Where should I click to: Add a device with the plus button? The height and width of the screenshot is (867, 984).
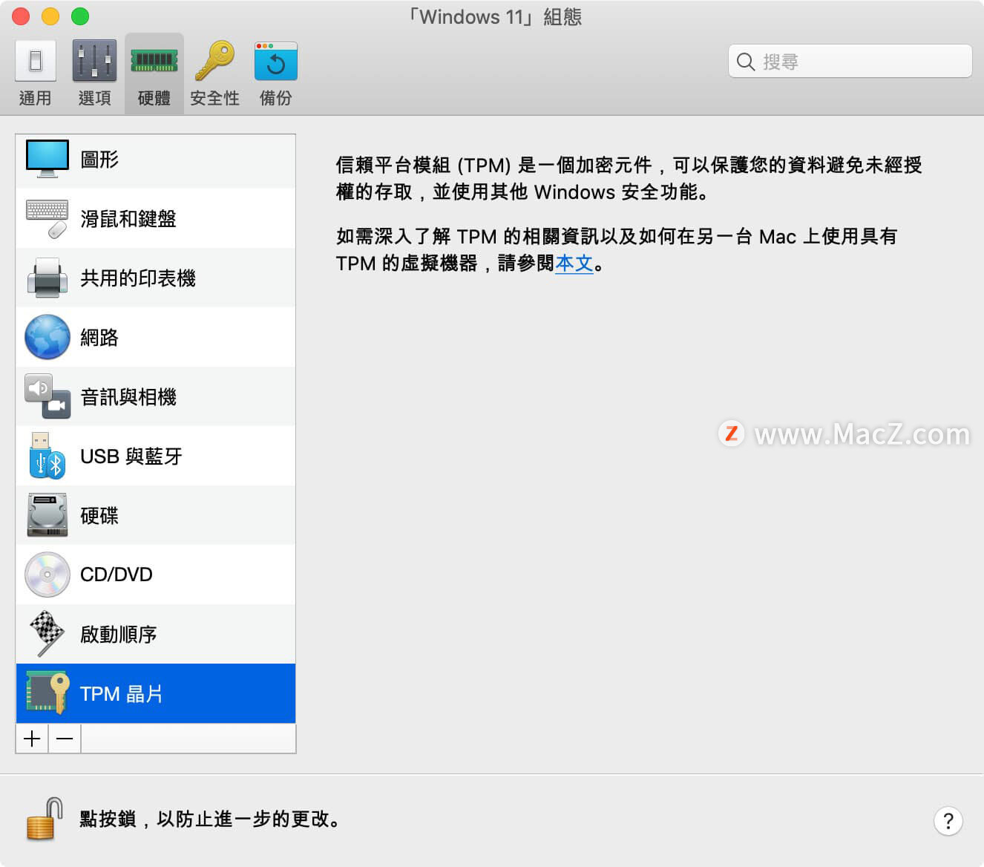tap(32, 739)
